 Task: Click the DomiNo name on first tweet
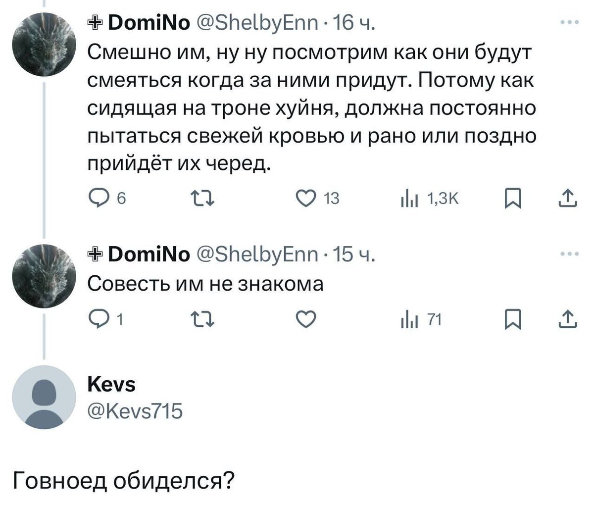pyautogui.click(x=148, y=23)
